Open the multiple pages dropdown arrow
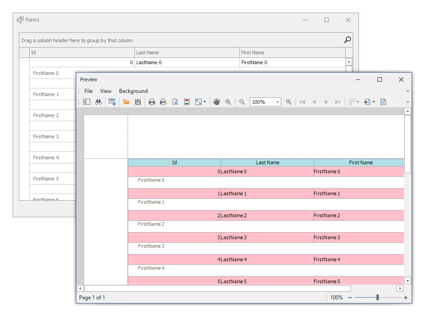Screen dimensions: 425x316 (x=358, y=102)
